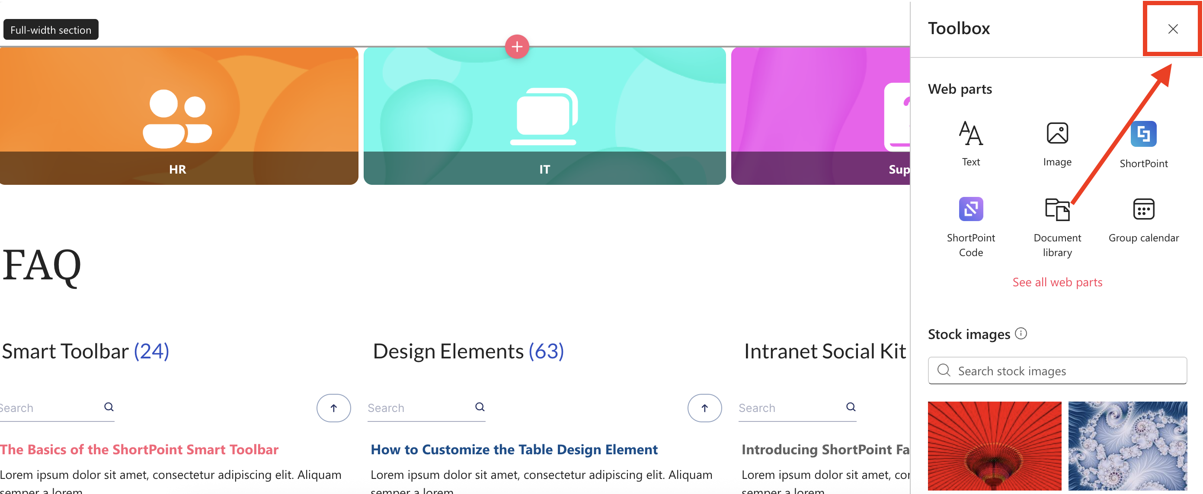
Task: Click the red plus add-section button
Action: tap(516, 47)
